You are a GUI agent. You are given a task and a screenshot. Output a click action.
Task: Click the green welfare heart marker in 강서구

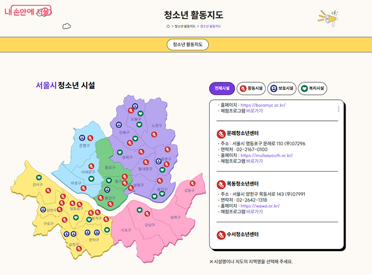point(39,177)
